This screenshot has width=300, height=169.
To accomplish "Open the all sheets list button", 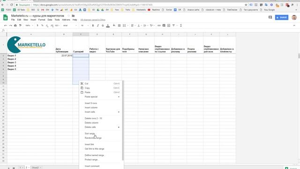I will [14, 168].
